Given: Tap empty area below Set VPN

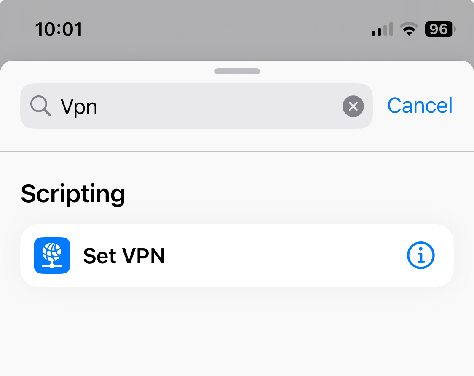Looking at the screenshot, I should [x=237, y=332].
